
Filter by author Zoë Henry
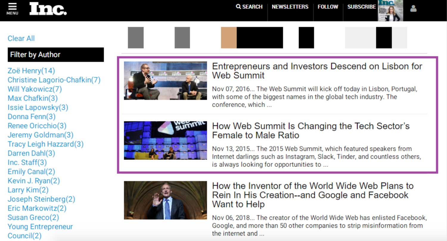tap(31, 71)
